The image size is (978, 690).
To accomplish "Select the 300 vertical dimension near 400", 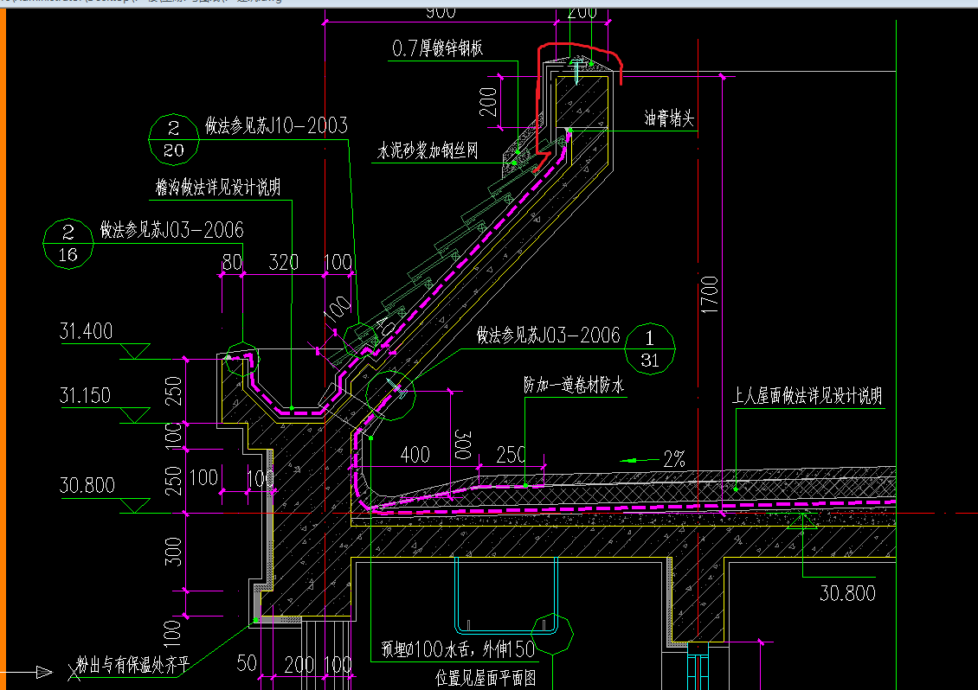I will point(463,444).
